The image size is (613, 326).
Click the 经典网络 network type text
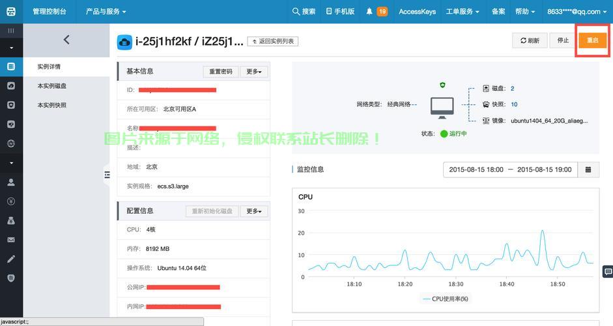point(399,104)
